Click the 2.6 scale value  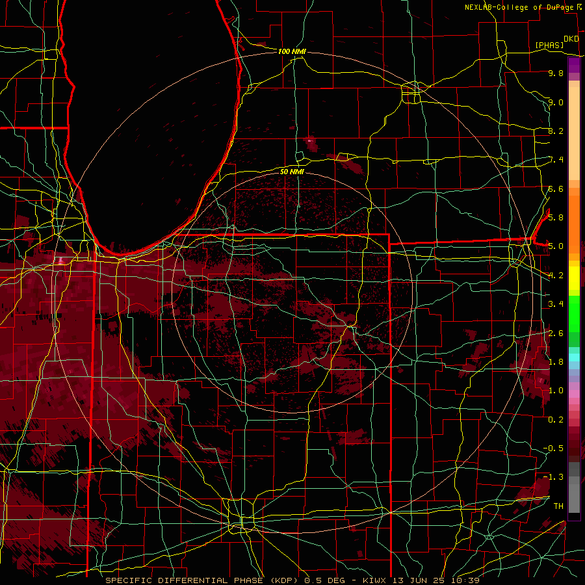pos(556,333)
